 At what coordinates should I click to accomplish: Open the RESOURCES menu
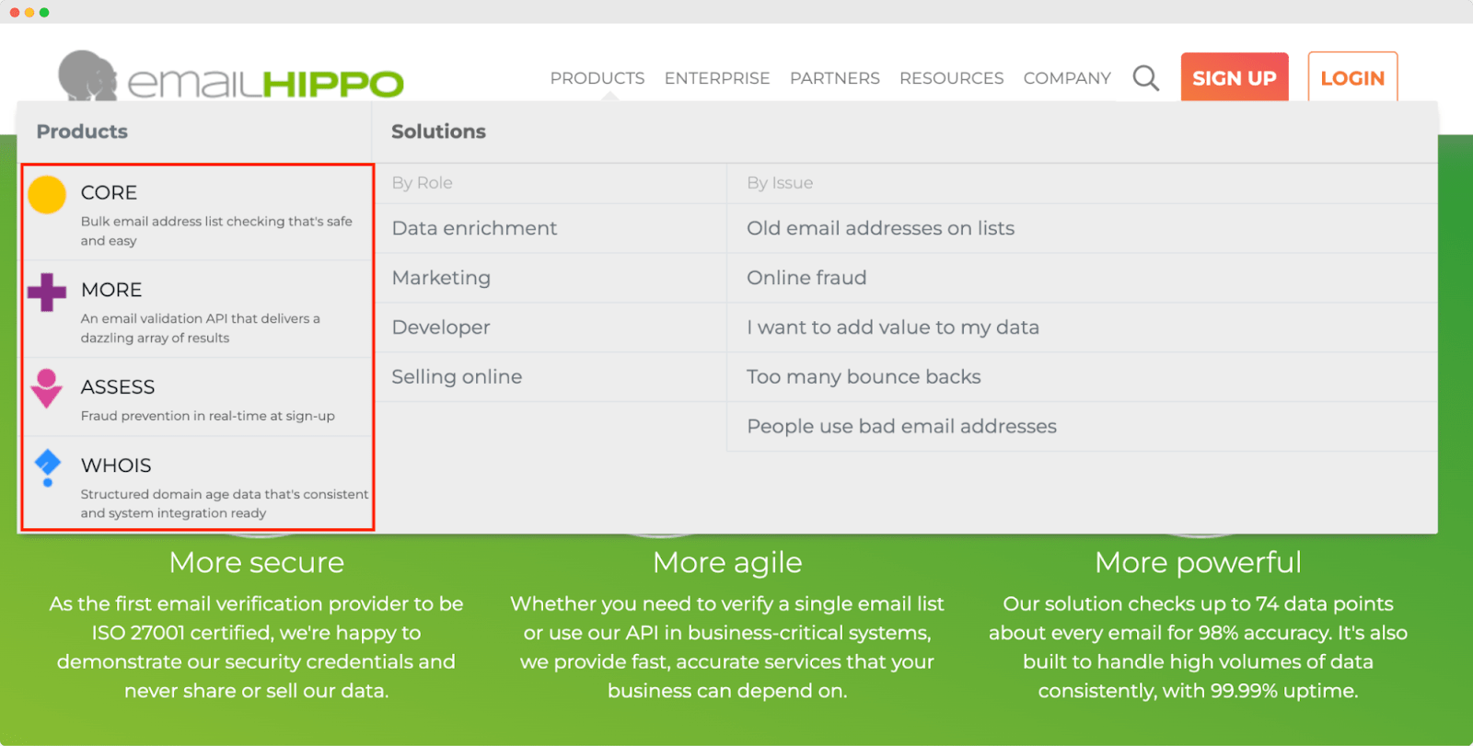tap(951, 78)
